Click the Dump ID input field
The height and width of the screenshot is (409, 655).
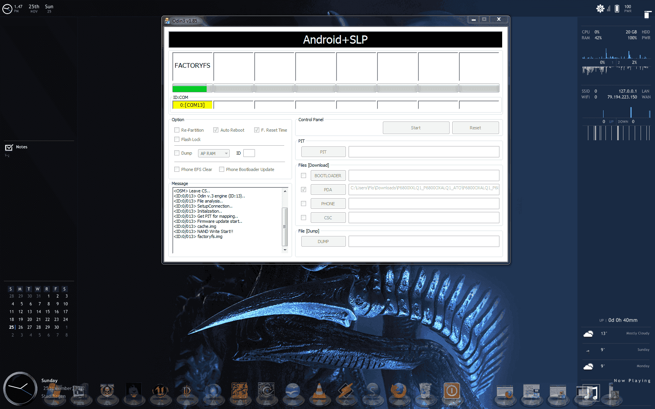click(249, 153)
